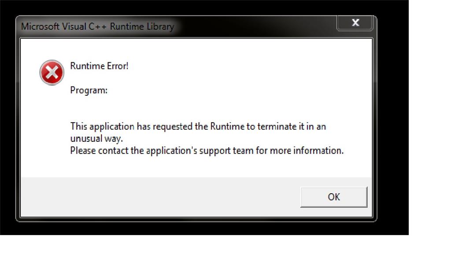Click the "Program:" label
The height and width of the screenshot is (253, 451).
pyautogui.click(x=89, y=90)
